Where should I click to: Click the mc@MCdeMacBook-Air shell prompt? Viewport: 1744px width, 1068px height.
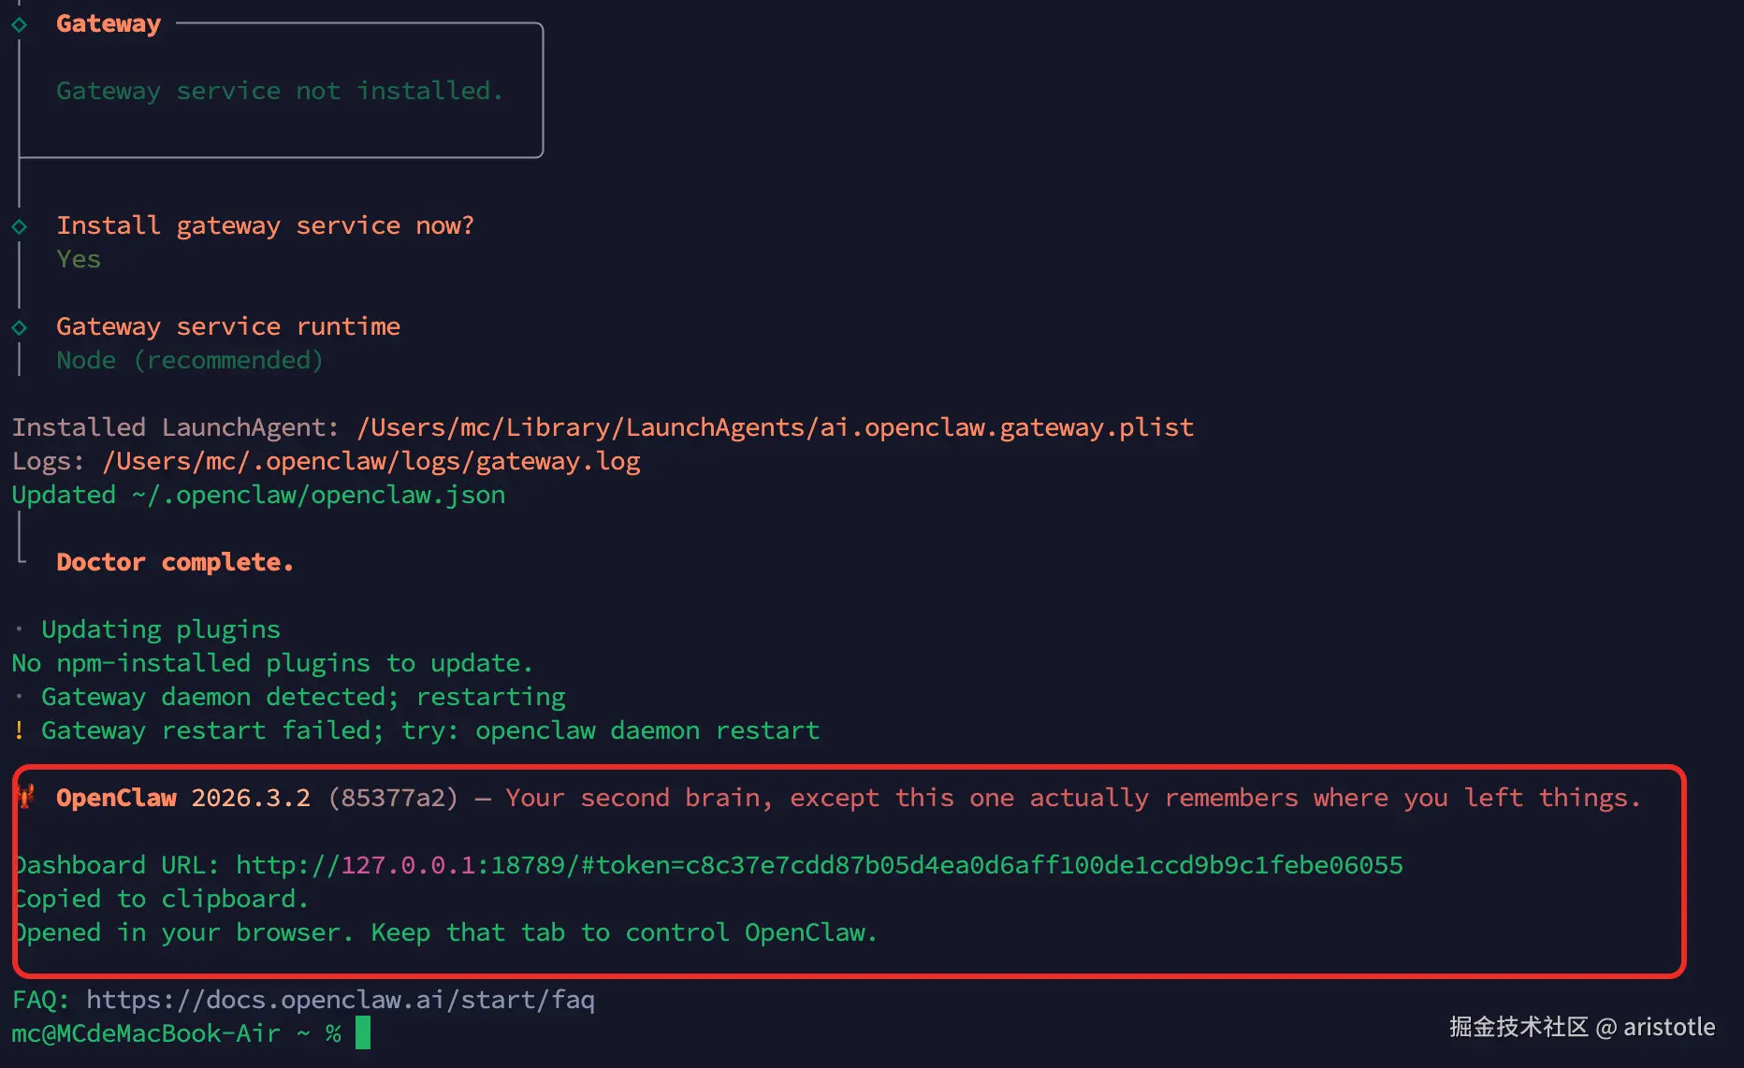(146, 1033)
